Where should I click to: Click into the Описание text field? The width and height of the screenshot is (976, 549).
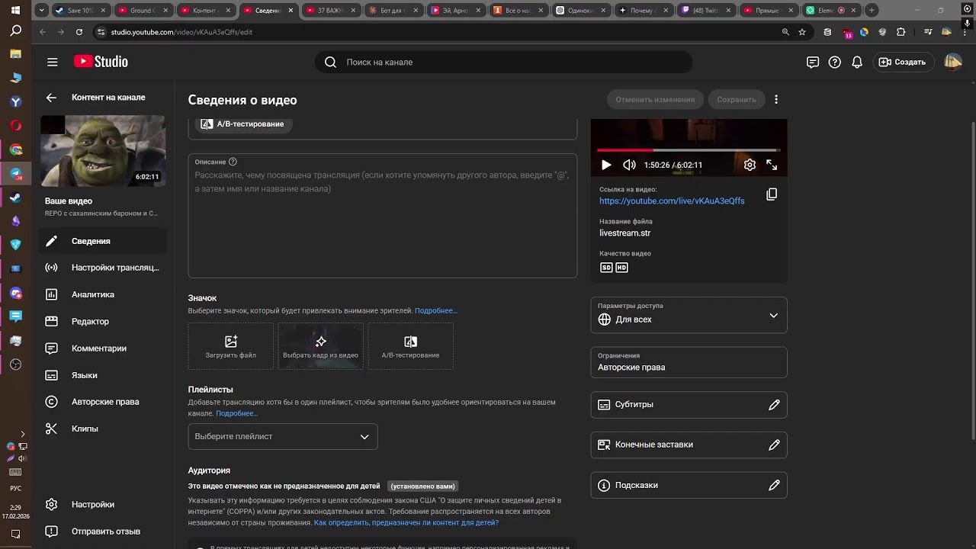383,216
